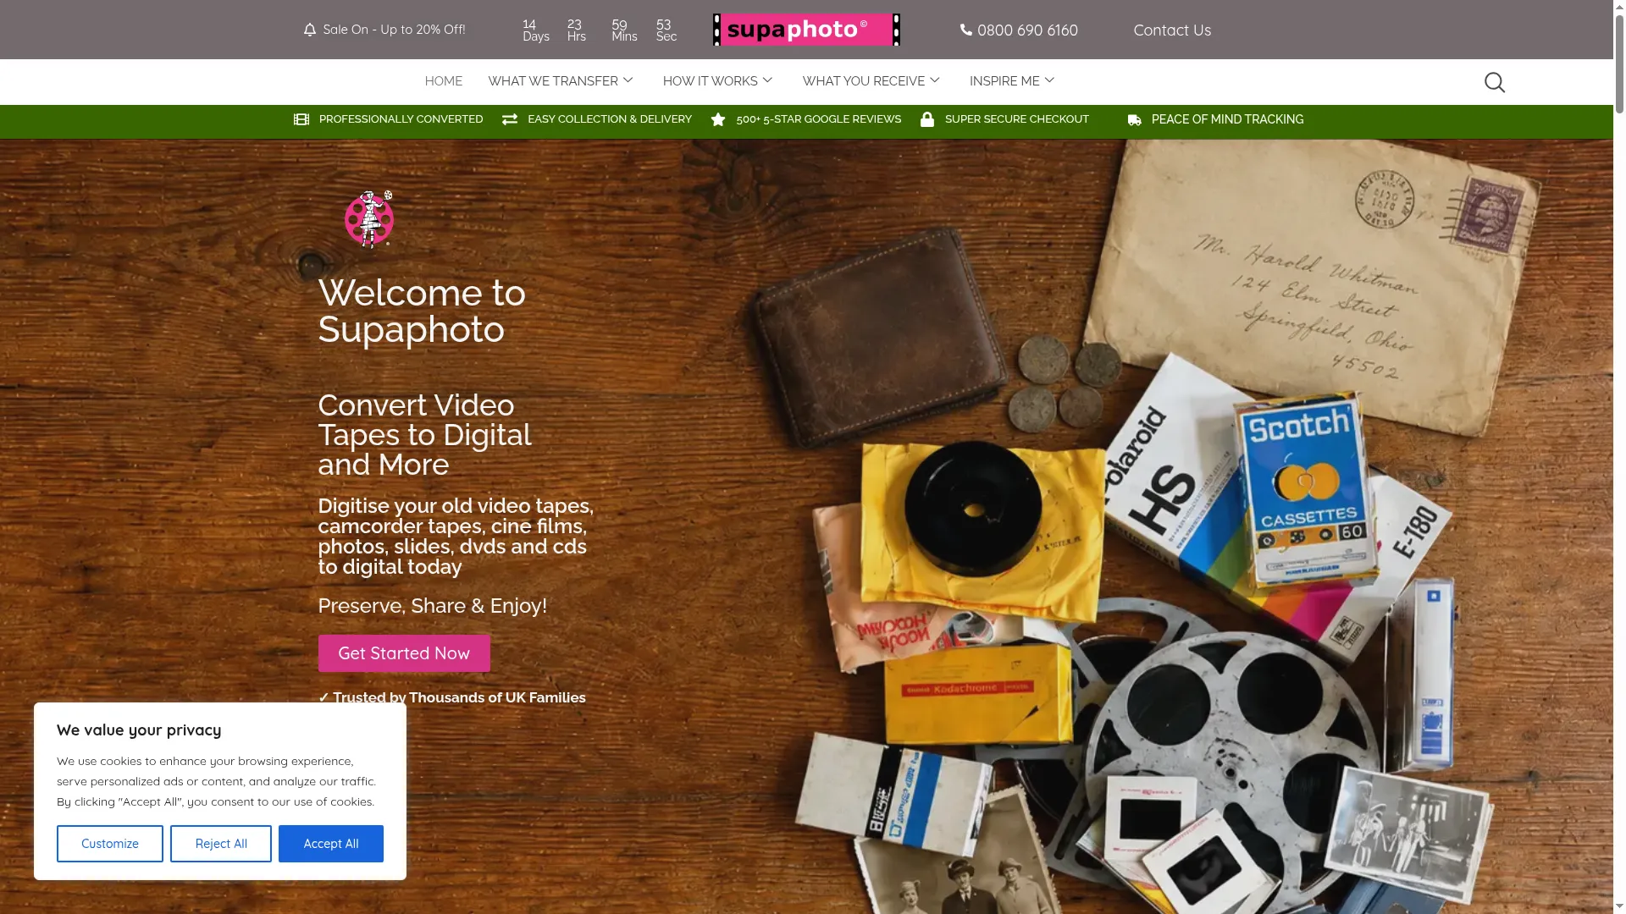Click the Welcome to Supaphoto heading
The height and width of the screenshot is (914, 1626).
click(422, 311)
